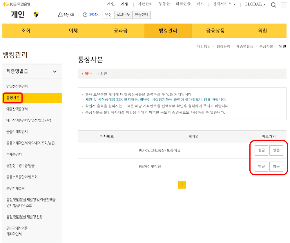The width and height of the screenshot is (290, 243).
Task: Click 통장사본 in breadcrumb
Action: 266,46
